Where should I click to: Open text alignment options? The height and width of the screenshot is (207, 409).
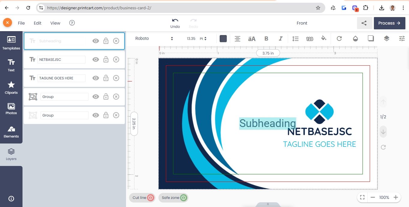237,39
